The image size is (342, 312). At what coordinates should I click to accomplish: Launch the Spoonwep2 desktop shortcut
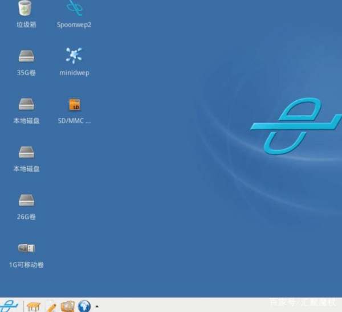(x=74, y=9)
